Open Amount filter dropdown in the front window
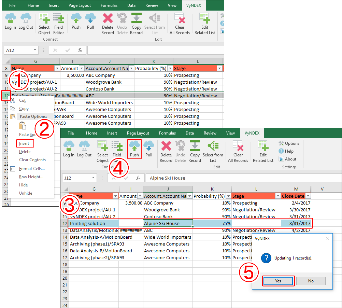This screenshot has height=308, width=342. pos(140,196)
